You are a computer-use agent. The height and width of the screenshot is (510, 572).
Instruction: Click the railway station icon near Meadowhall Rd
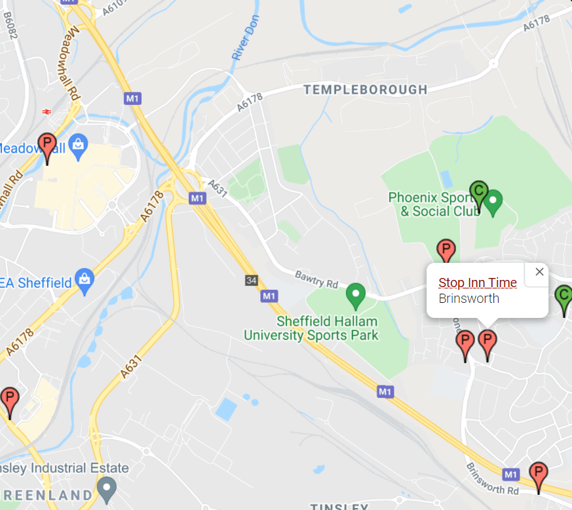pyautogui.click(x=47, y=111)
